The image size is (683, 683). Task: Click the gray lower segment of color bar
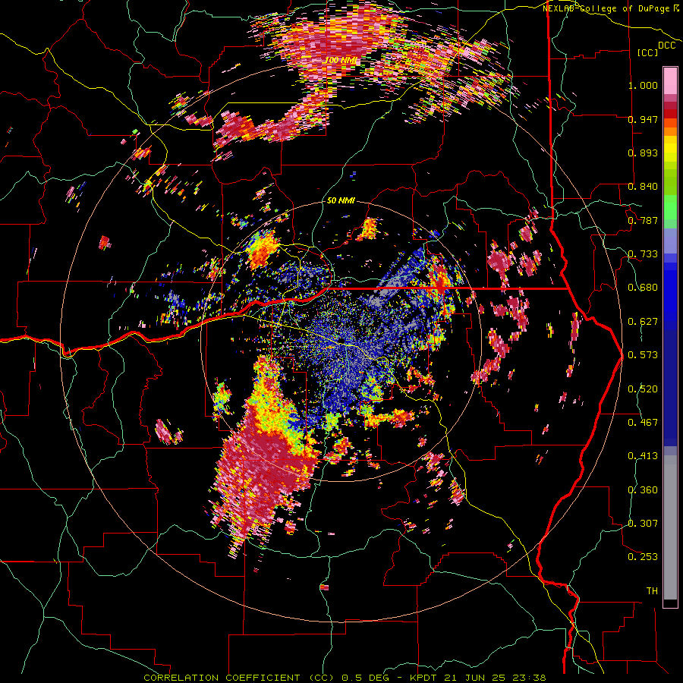click(670, 527)
